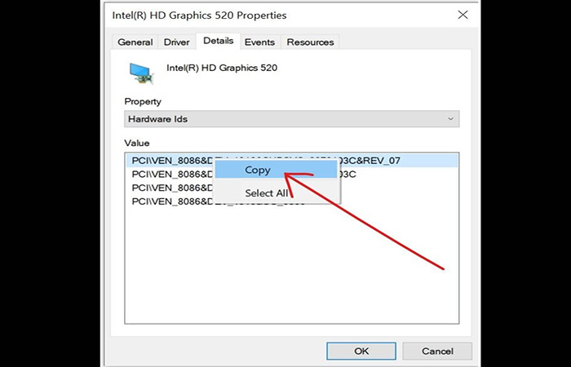Viewport: 571px width, 367px height.
Task: Click empty area of the Value list box
Action: (x=291, y=266)
